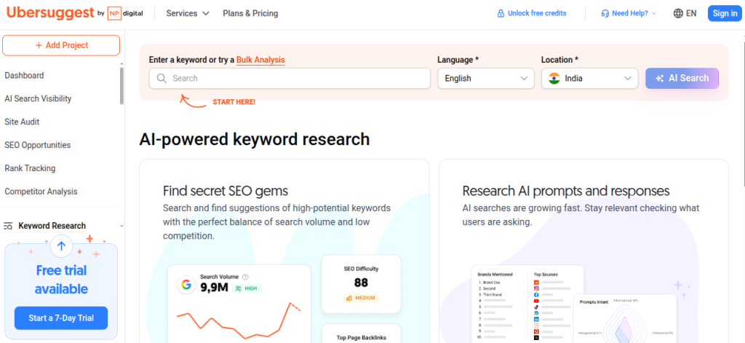Viewport: 745px width, 343px height.
Task: Open the Services dropdown menu
Action: 188,13
